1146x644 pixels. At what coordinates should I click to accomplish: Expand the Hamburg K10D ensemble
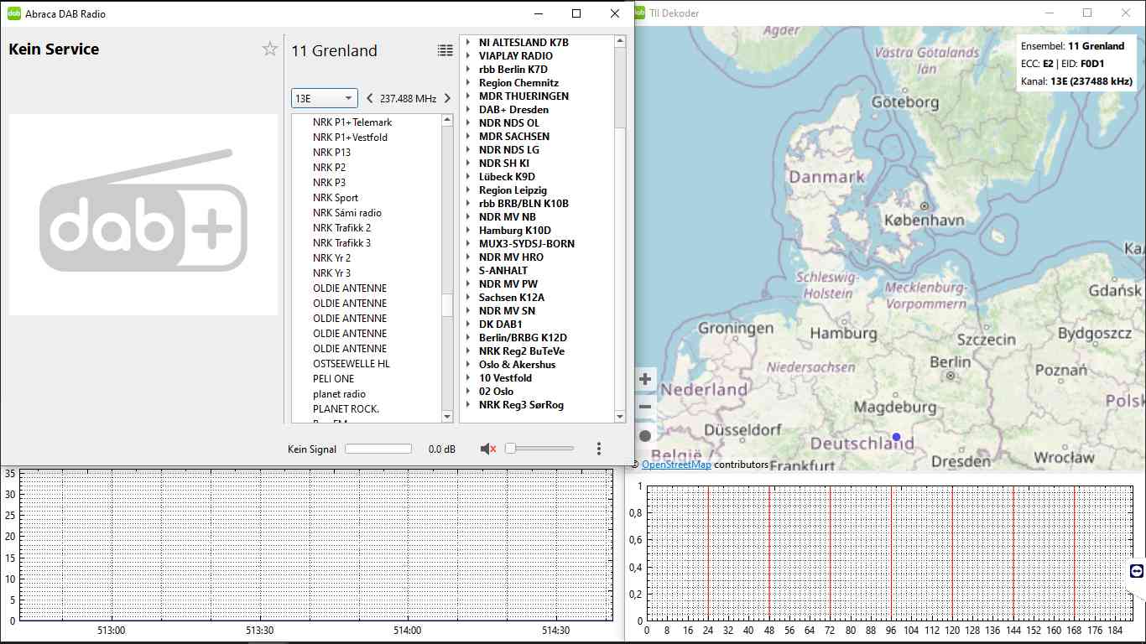[469, 231]
